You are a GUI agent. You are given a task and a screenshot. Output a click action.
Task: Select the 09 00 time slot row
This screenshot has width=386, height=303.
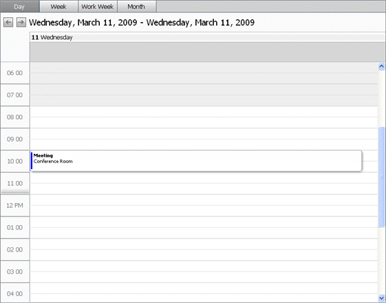click(204, 139)
